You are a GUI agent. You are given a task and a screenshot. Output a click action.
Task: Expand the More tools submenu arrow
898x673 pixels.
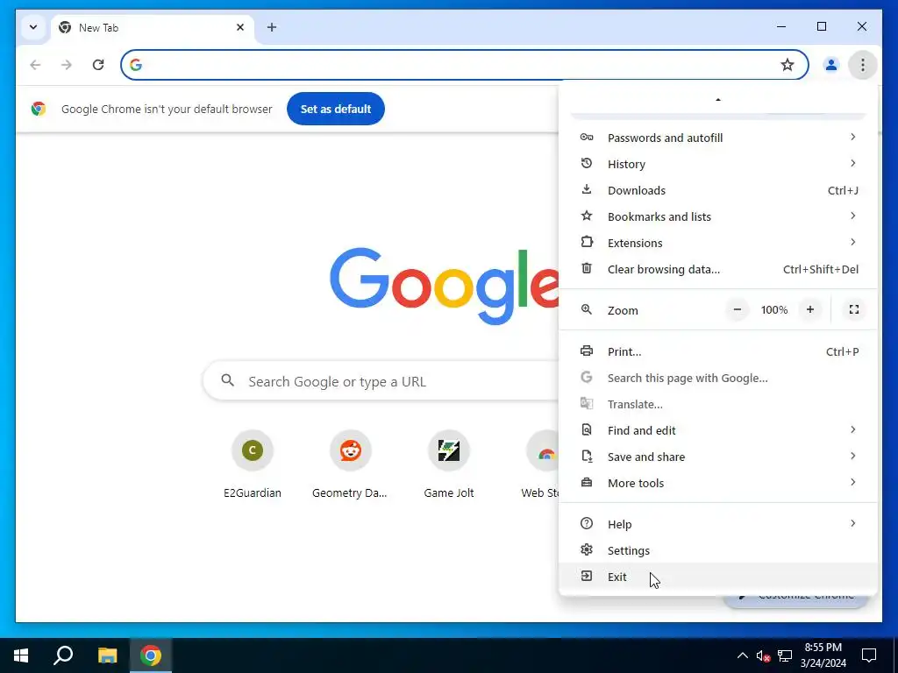pos(852,483)
